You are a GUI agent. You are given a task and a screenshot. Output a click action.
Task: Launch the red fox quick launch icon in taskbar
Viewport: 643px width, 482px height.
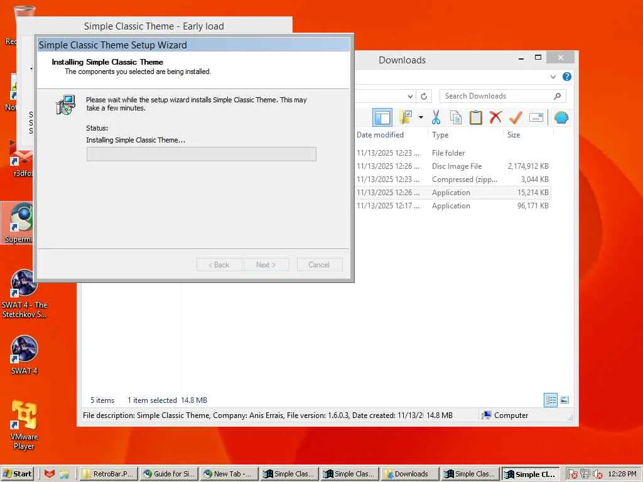tap(50, 474)
